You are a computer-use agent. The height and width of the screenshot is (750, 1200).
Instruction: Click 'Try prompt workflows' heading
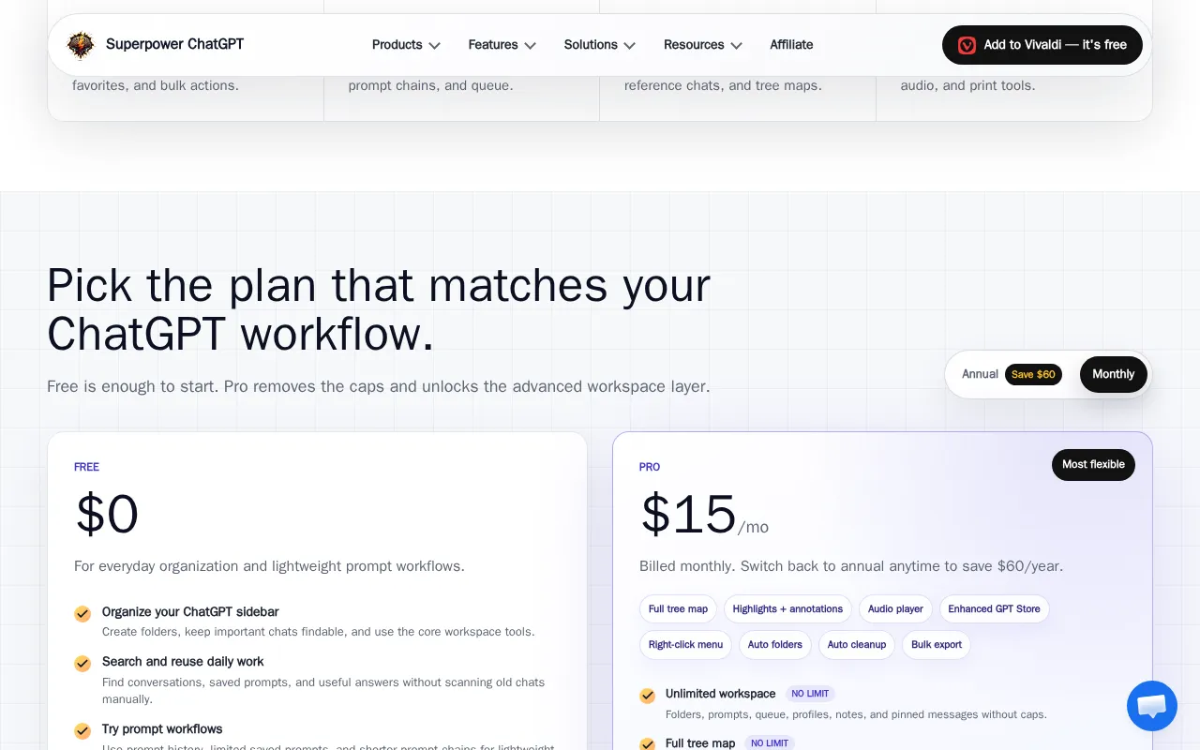[162, 728]
